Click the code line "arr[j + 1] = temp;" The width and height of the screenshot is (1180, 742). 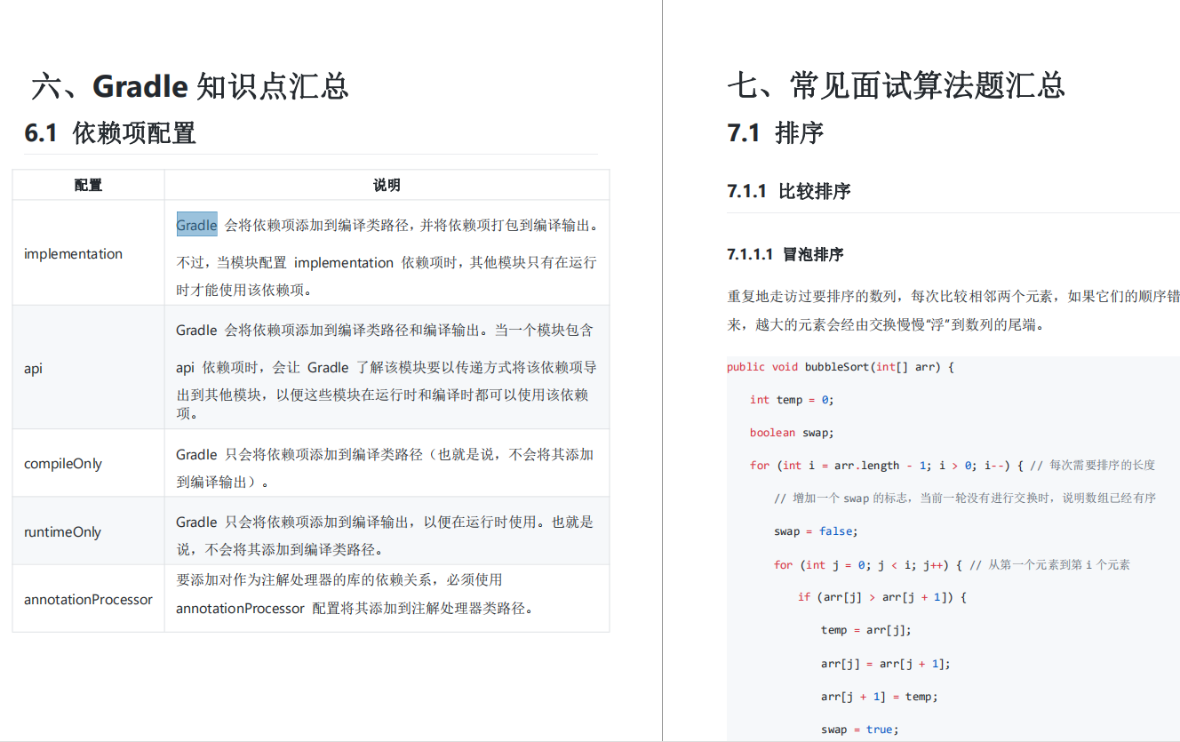click(x=880, y=697)
